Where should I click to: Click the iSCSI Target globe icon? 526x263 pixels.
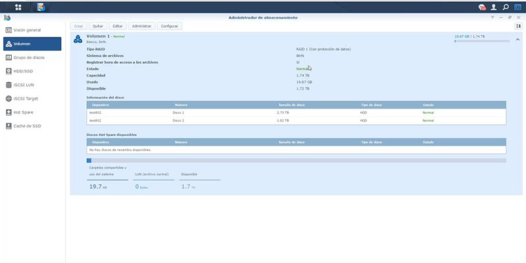click(x=9, y=99)
